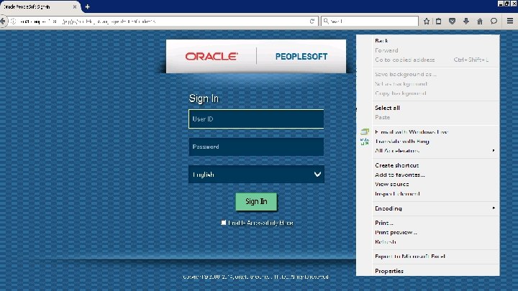This screenshot has height=291, width=518.
Task: Choose Save background as menu entry
Action: [x=406, y=74]
